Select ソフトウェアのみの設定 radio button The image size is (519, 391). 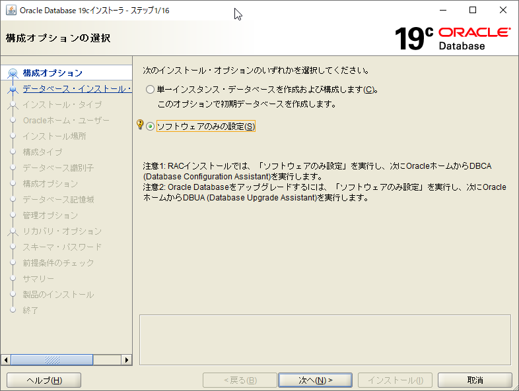pos(151,126)
